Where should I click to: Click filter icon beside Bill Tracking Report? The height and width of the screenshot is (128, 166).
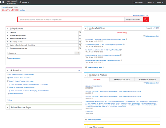click(x=8, y=74)
